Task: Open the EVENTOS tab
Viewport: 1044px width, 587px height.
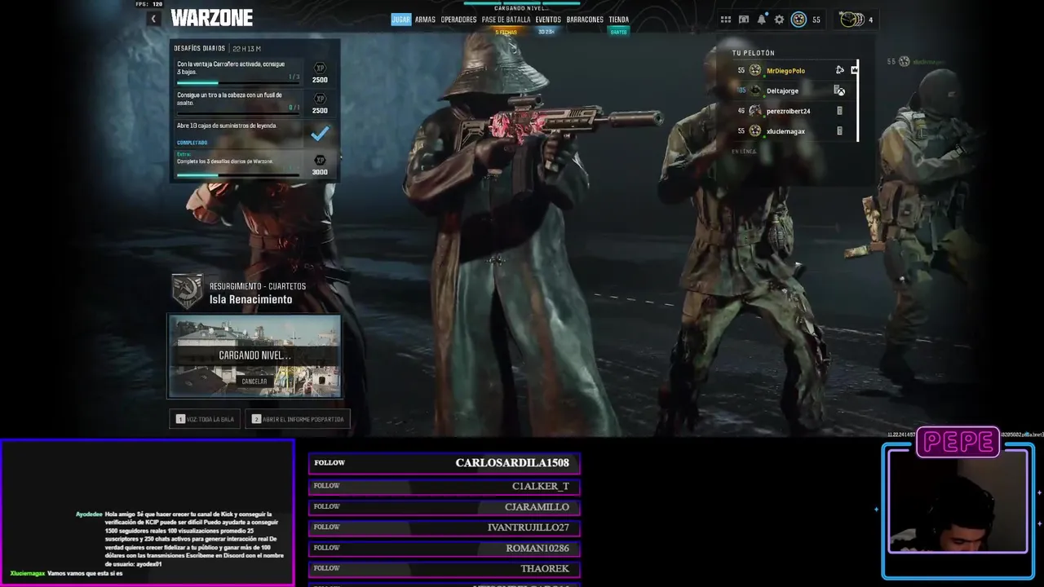Action: (x=548, y=20)
